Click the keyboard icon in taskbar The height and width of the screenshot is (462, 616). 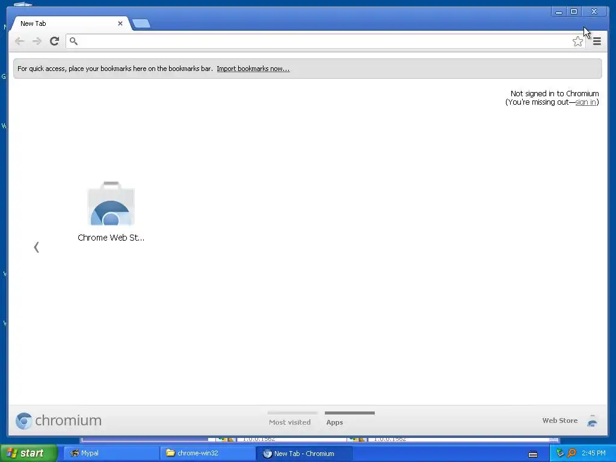coord(533,454)
